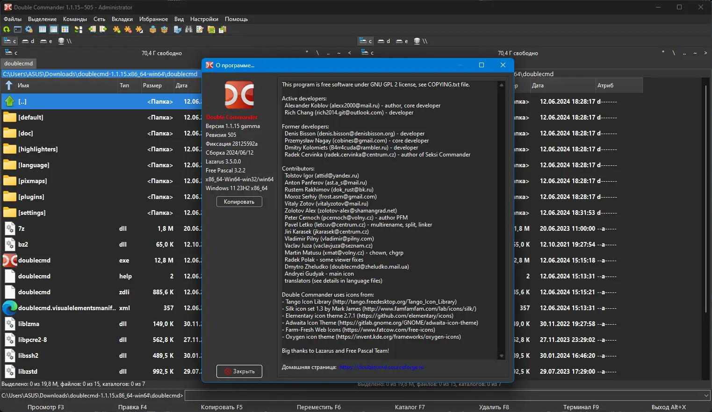The width and height of the screenshot is (712, 412).
Task: Click the synchronize directories yellow folders icon
Action: tap(211, 29)
